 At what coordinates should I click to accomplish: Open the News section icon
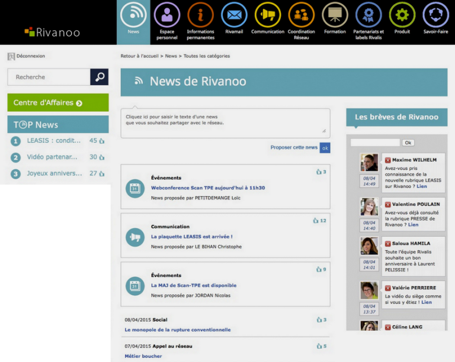(x=133, y=15)
